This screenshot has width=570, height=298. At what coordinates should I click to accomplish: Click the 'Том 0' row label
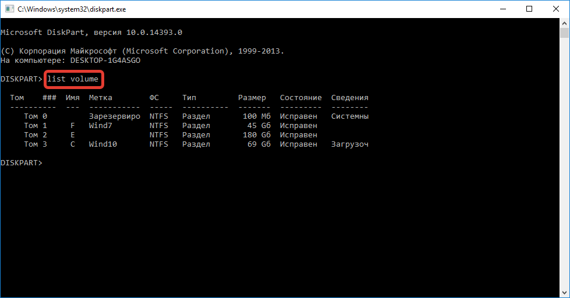[x=36, y=116]
